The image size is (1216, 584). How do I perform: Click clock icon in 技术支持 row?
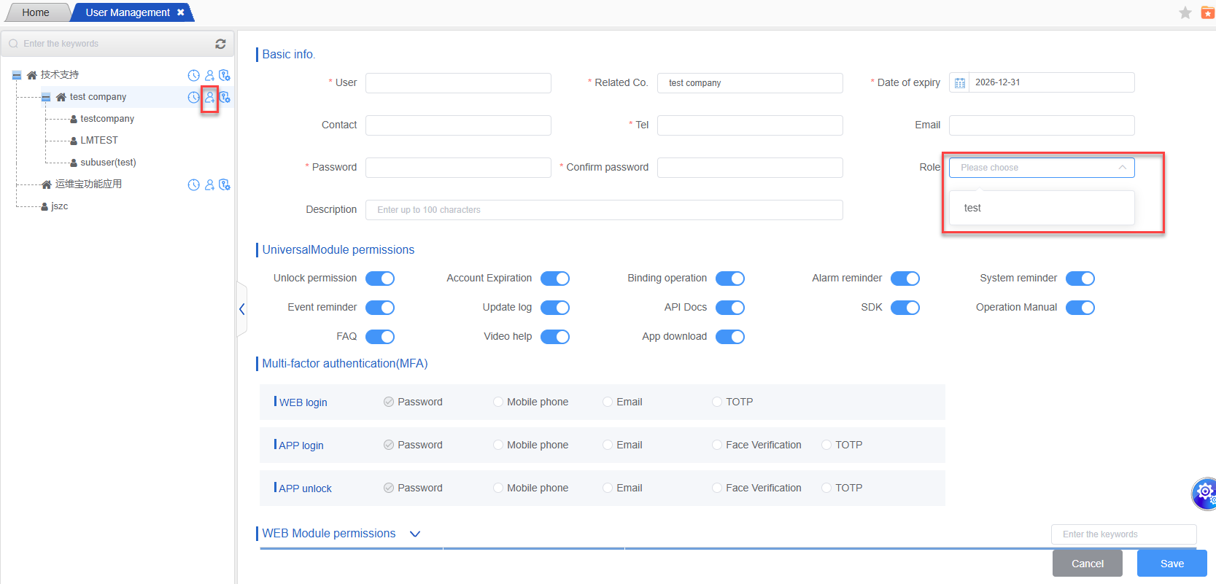pyautogui.click(x=193, y=75)
